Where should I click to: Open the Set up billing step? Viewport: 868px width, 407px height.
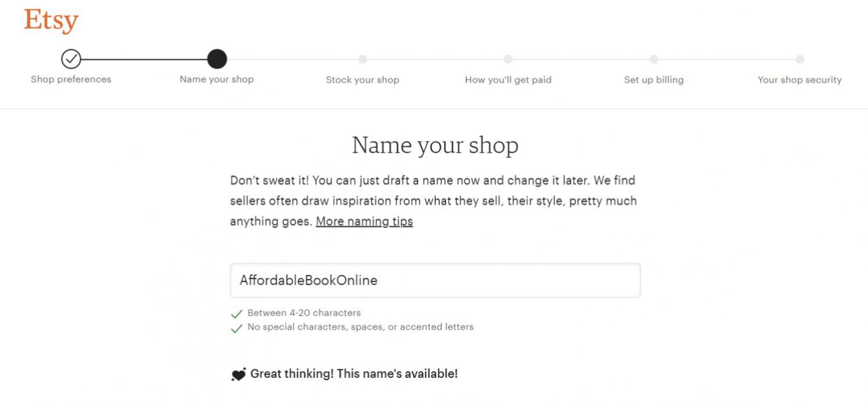653,80
